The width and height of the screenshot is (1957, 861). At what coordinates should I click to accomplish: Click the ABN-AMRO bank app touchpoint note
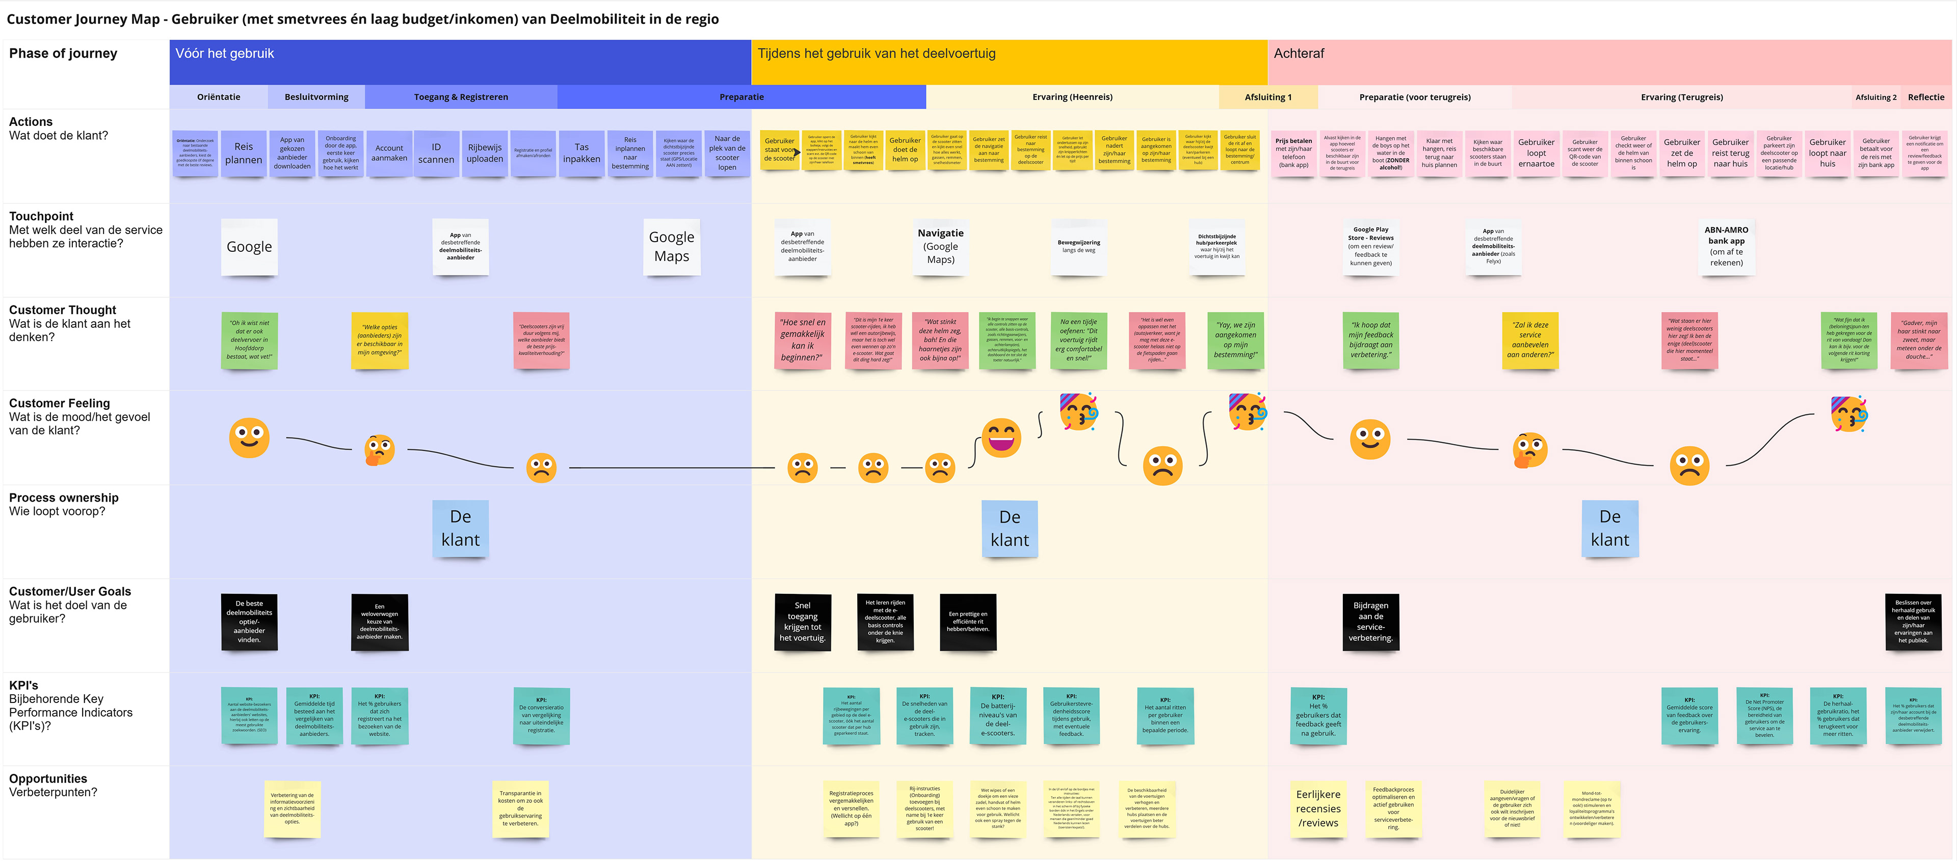(x=1726, y=246)
